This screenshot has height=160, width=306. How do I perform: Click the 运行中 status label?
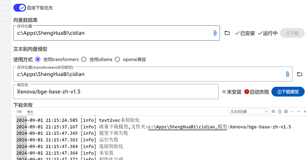[267, 33]
